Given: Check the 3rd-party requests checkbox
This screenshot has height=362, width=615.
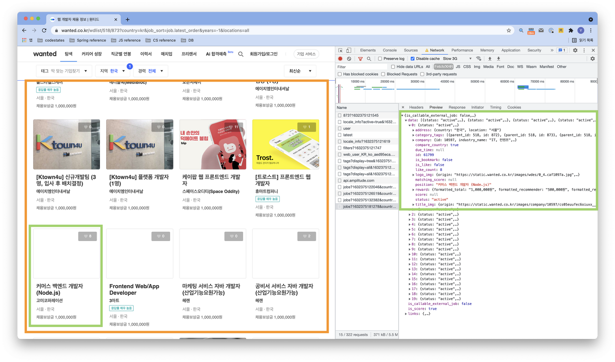Looking at the screenshot, I should tap(422, 74).
